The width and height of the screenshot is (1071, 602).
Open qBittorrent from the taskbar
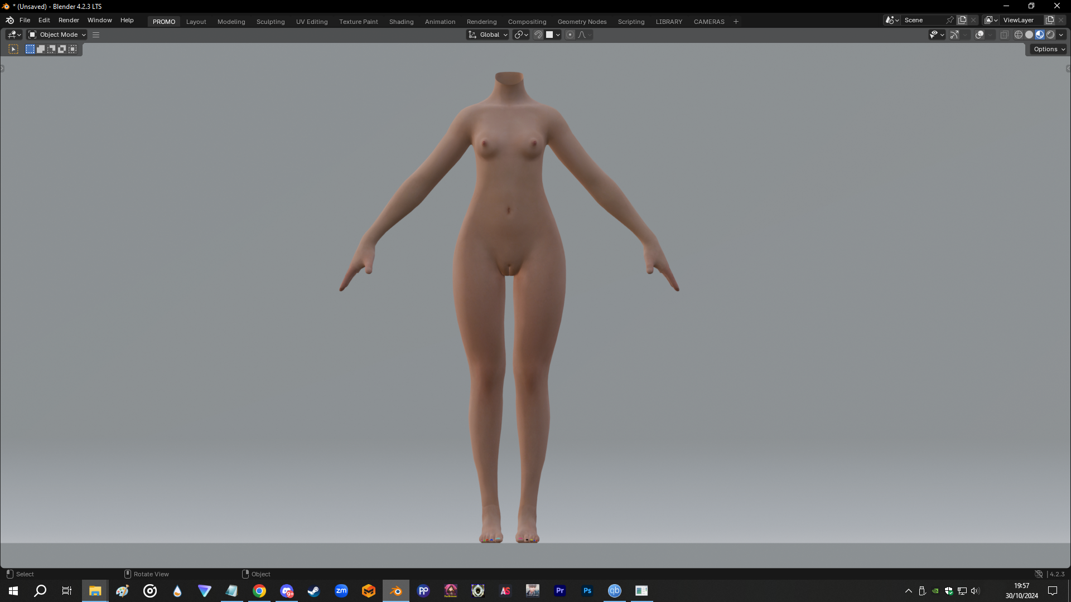pyautogui.click(x=615, y=591)
